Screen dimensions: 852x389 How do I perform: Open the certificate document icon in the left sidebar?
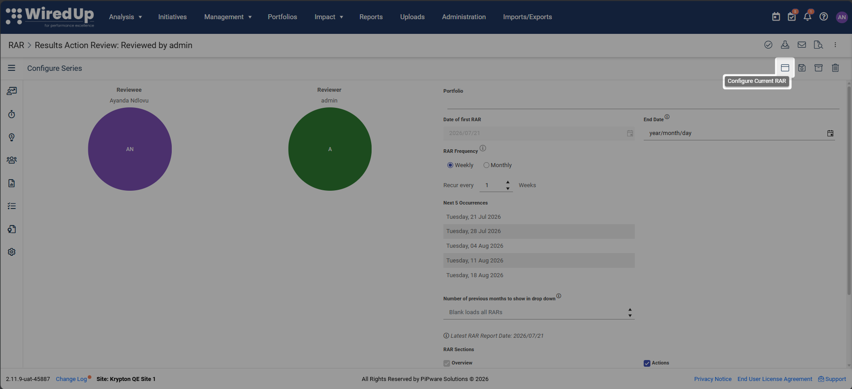coord(12,229)
